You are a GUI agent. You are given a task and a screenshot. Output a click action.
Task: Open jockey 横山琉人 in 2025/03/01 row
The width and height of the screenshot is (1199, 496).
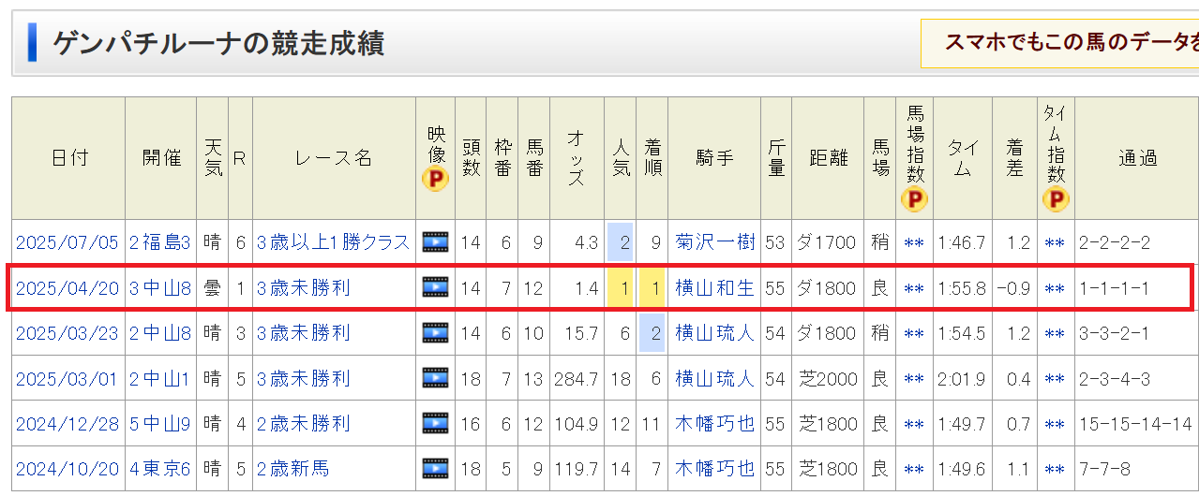point(715,379)
